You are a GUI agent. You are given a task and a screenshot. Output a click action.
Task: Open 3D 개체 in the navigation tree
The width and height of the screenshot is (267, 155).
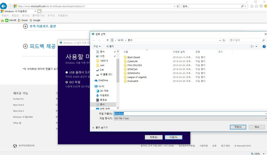coord(102,91)
